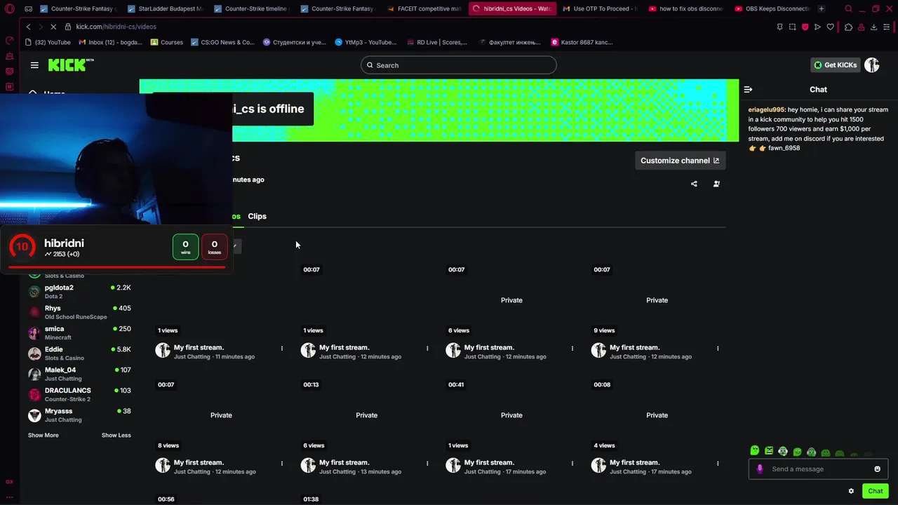Open emoji picker in message box
Viewport: 898px width, 505px height.
coord(877,469)
